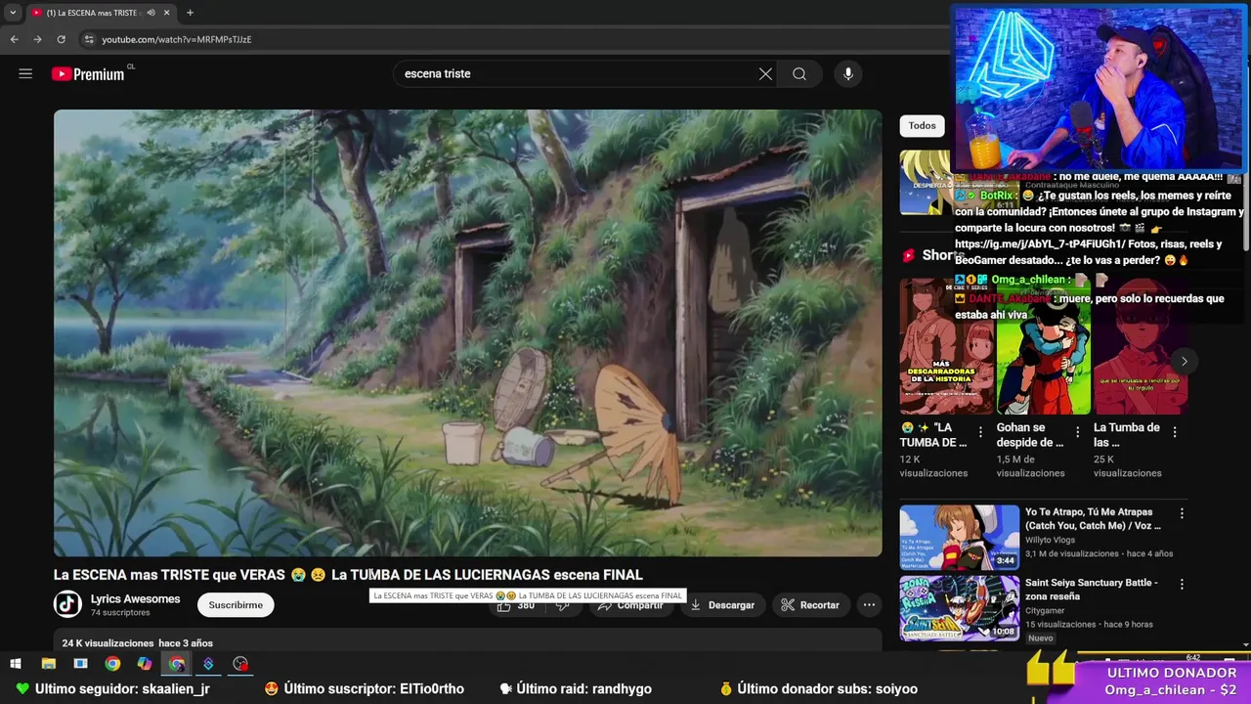
Task: Open the Lyrics Awesomes channel avatar
Action: pyautogui.click(x=67, y=604)
